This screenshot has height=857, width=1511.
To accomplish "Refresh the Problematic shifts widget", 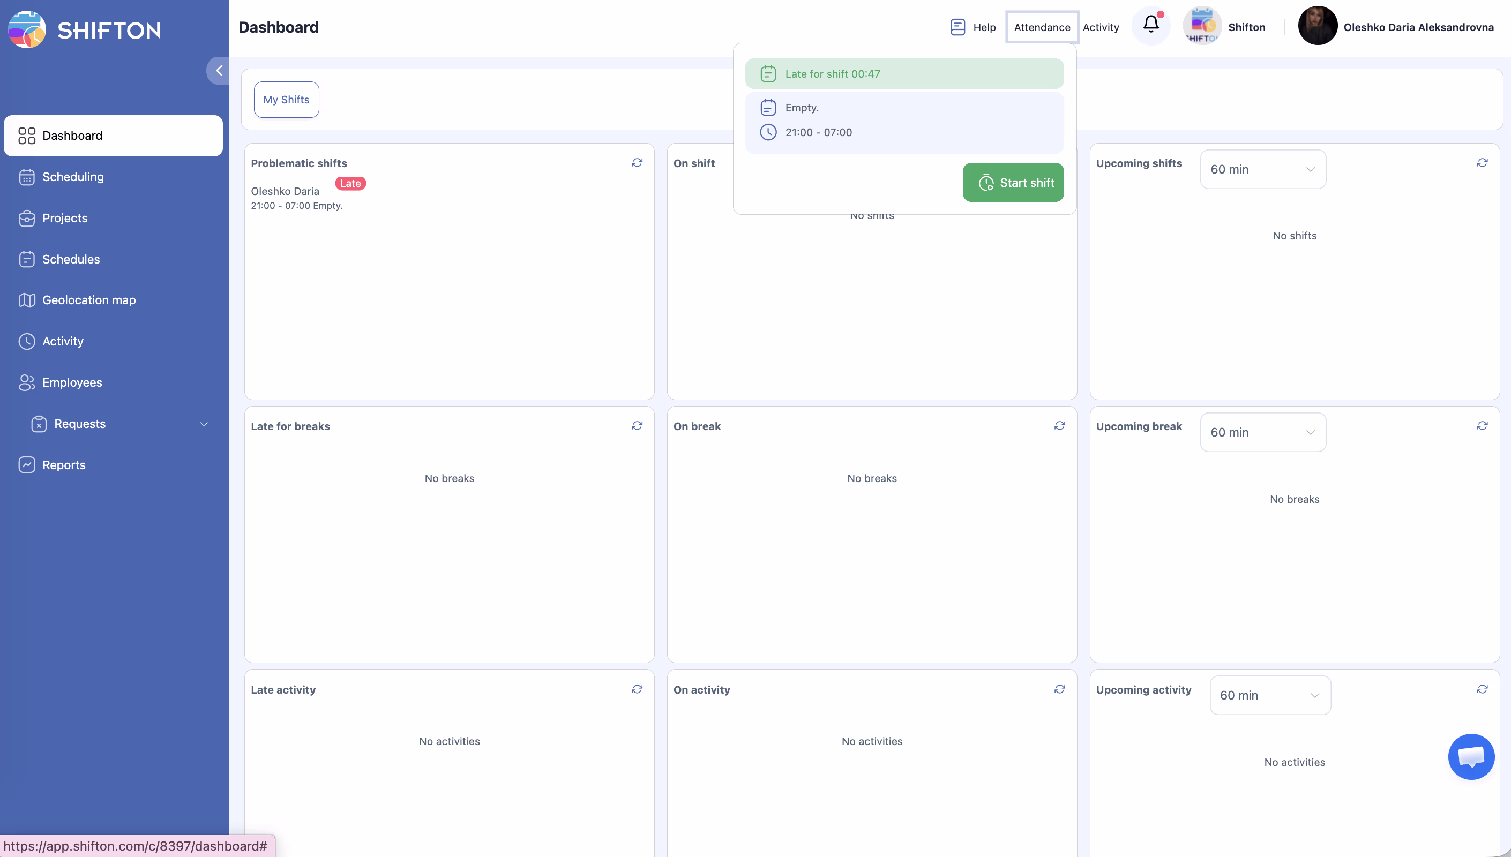I will pos(637,162).
